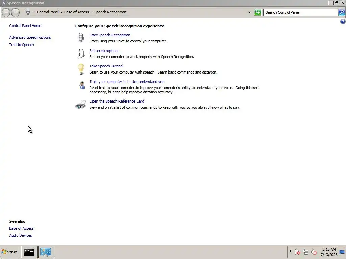Click the person icon for voice training
This screenshot has width=346, height=259.
pos(82,85)
